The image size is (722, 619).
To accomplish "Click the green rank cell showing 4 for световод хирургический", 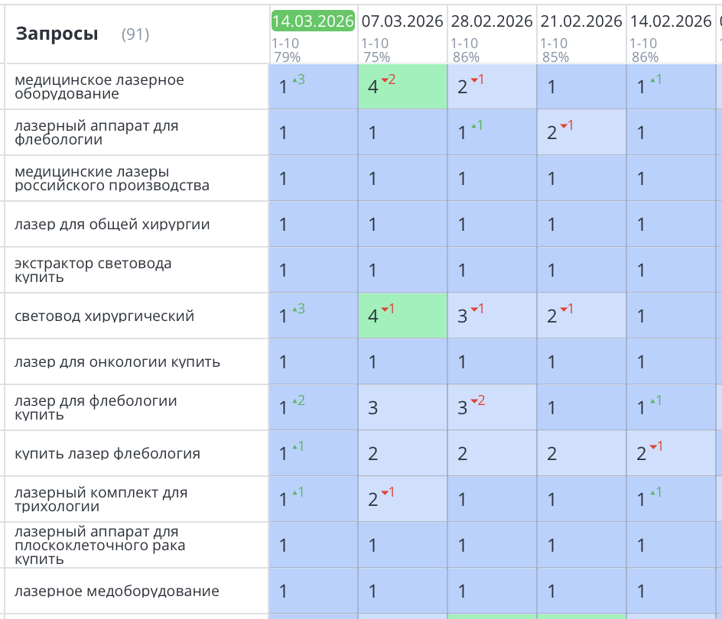I will point(402,316).
